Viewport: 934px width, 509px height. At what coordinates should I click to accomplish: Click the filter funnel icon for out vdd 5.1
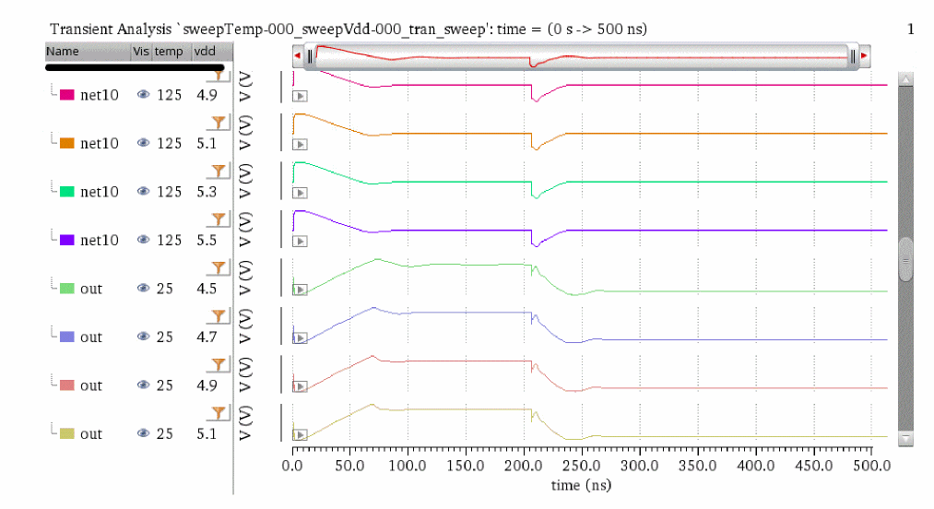click(x=219, y=412)
